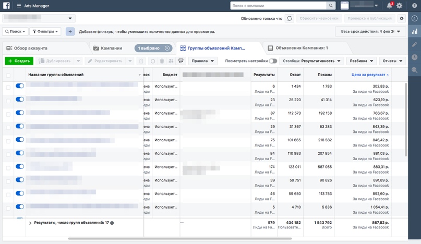Toggle Посмотреть настройки switch

273,61
